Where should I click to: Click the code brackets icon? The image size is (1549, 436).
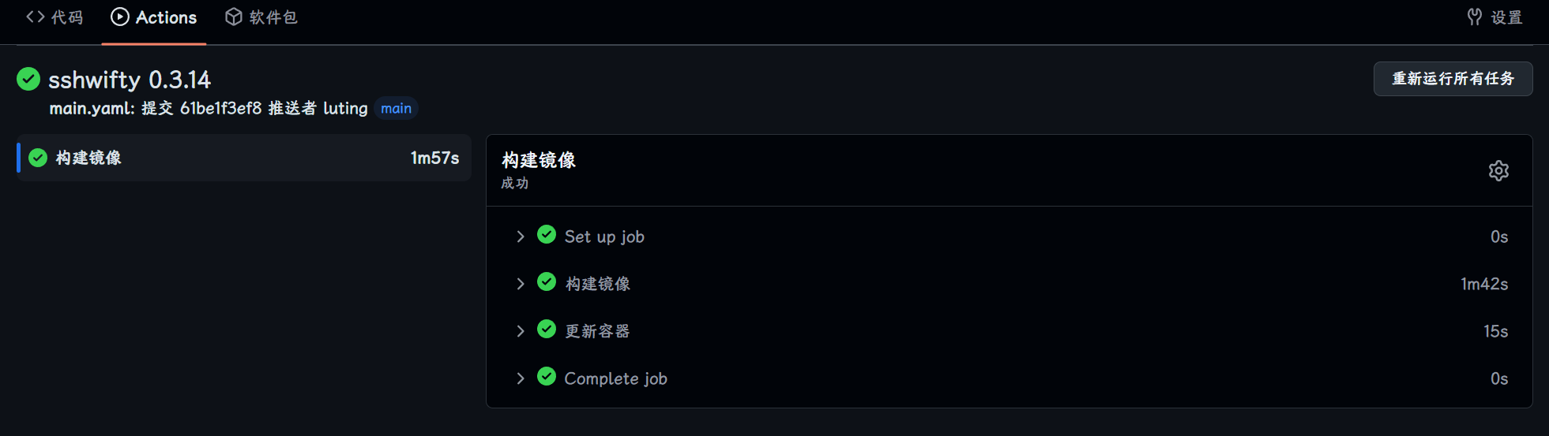tap(36, 17)
